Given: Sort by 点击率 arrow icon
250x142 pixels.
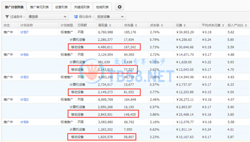Looking at the screenshot, I should pyautogui.click(x=162, y=25).
